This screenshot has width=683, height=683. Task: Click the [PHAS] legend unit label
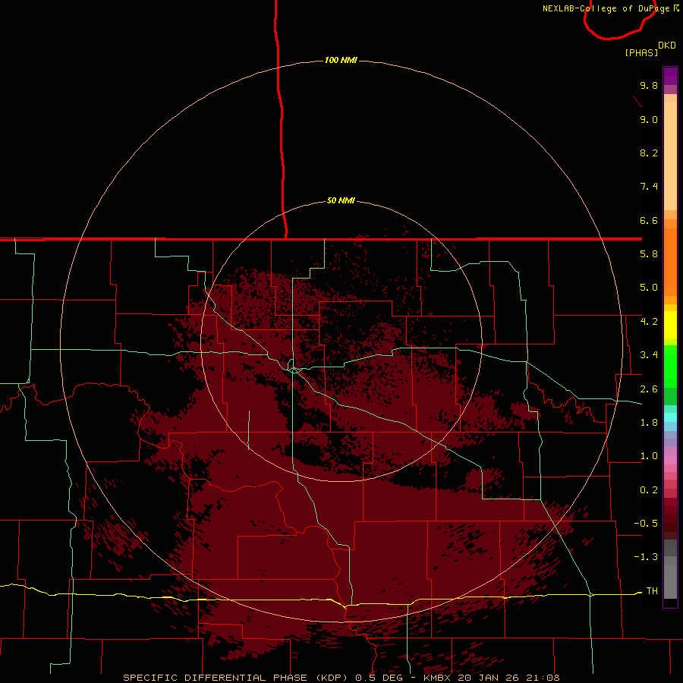click(641, 52)
